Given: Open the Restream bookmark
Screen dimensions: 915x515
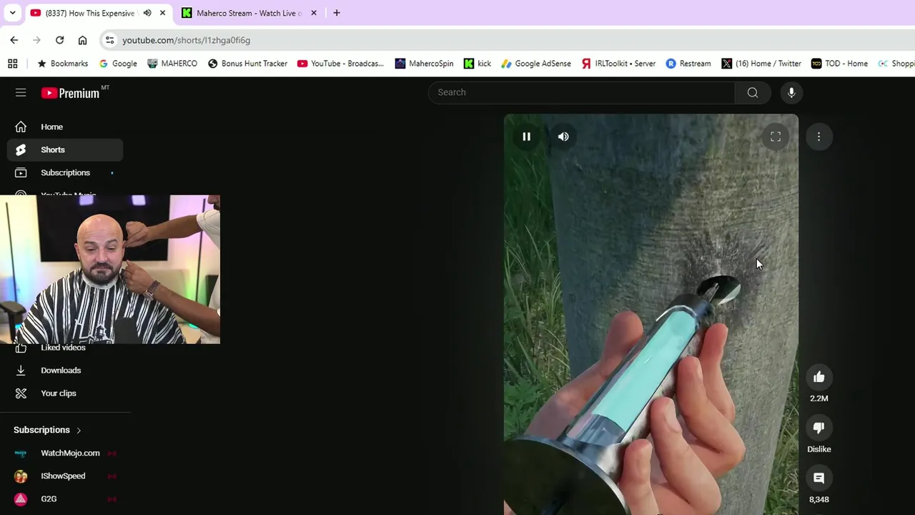Looking at the screenshot, I should (688, 64).
